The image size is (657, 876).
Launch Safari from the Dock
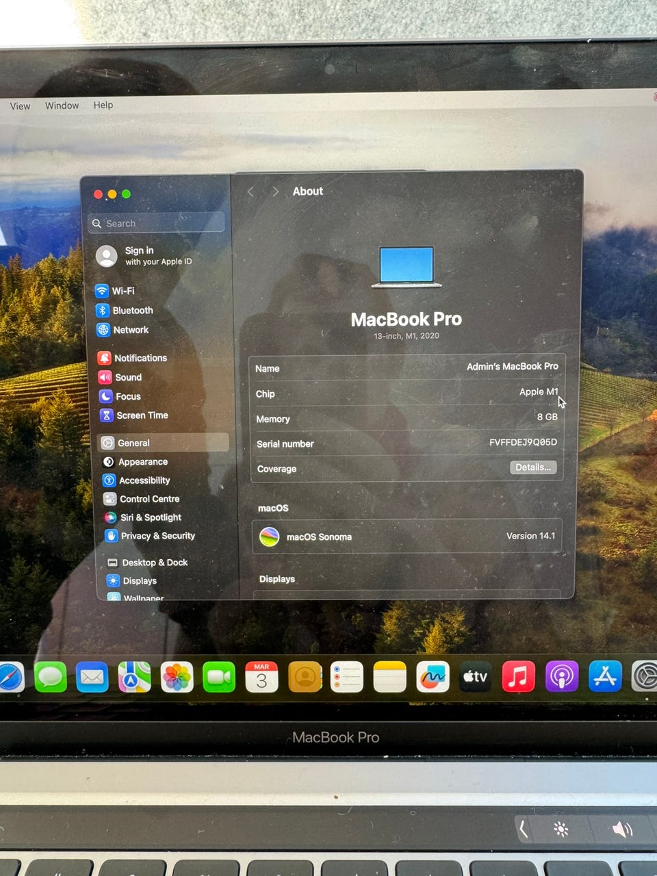pyautogui.click(x=10, y=678)
